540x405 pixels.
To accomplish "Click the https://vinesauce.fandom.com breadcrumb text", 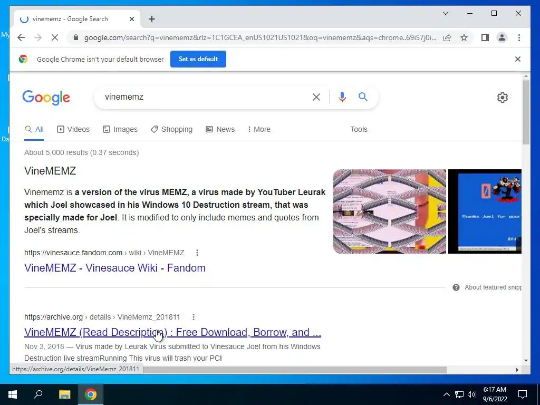I will [73, 253].
